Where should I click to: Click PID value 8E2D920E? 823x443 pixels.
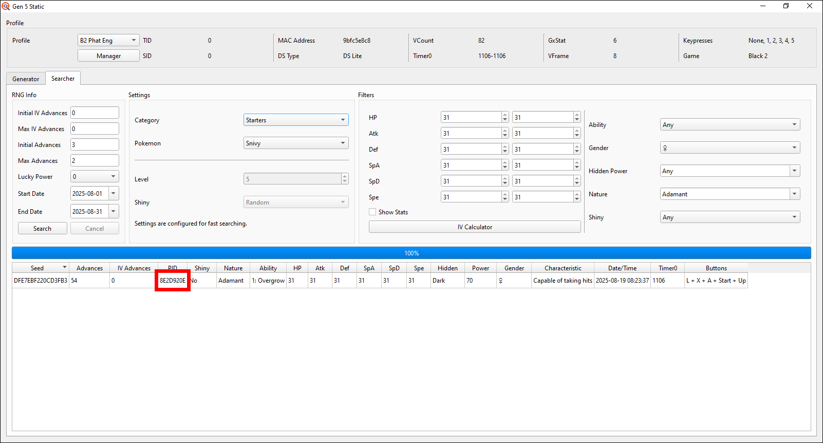[173, 280]
